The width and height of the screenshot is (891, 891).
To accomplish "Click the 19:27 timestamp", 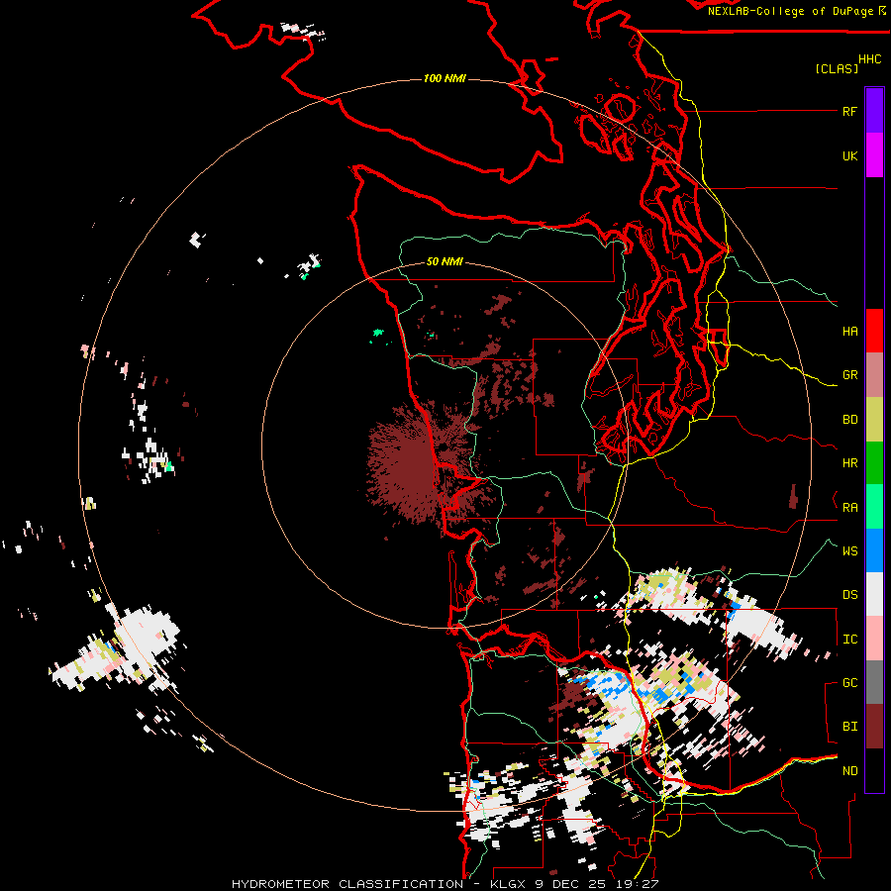I will (637, 884).
